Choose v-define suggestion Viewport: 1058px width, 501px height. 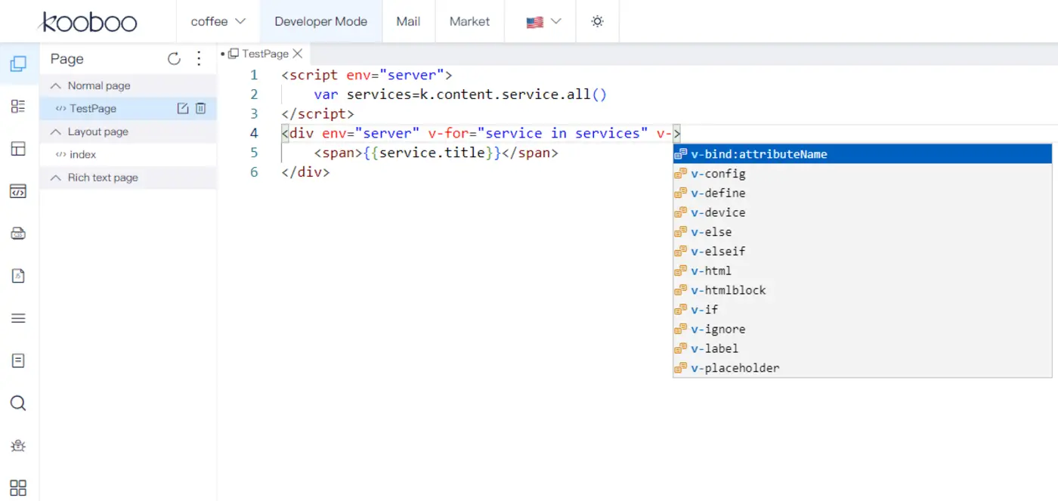coord(862,193)
